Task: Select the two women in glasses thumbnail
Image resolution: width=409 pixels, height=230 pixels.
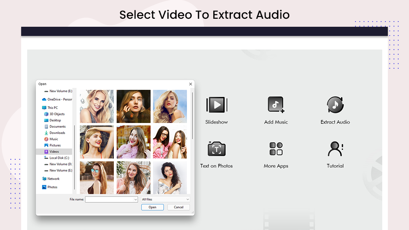Action: click(170, 142)
